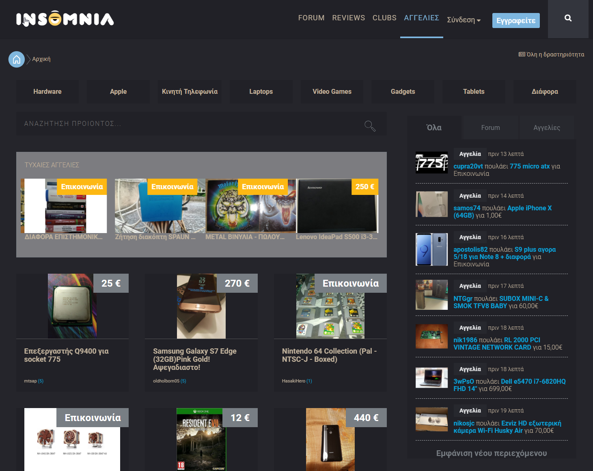Open user nik1986 link

pos(465,340)
